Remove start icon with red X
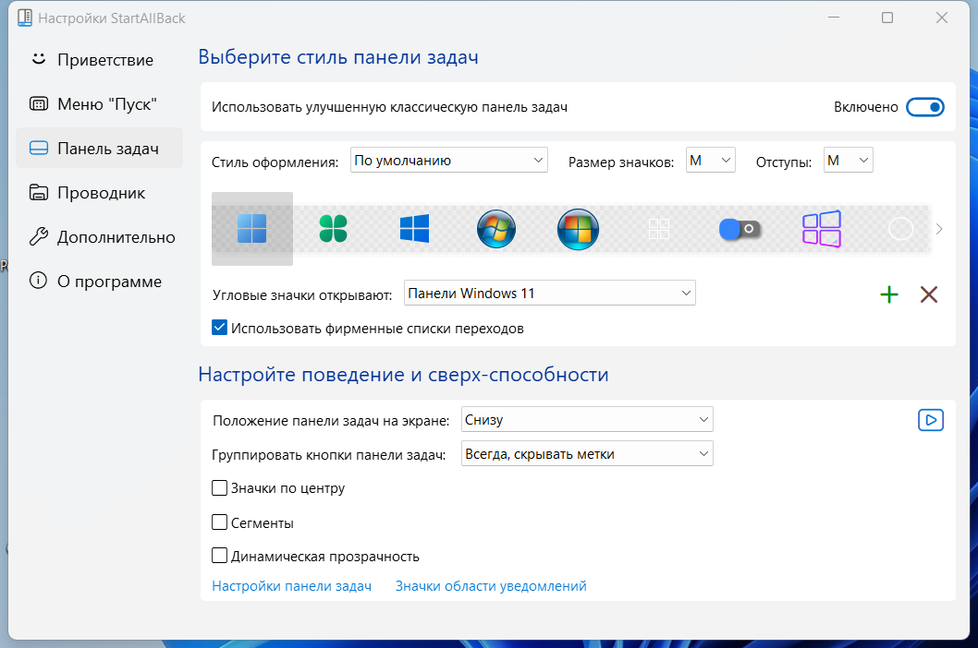The image size is (978, 648). (x=929, y=294)
